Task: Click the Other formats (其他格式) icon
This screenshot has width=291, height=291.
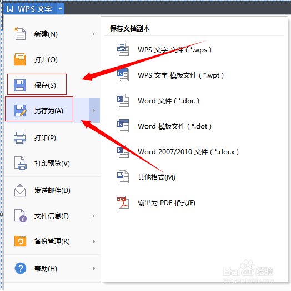Action: click(x=123, y=177)
